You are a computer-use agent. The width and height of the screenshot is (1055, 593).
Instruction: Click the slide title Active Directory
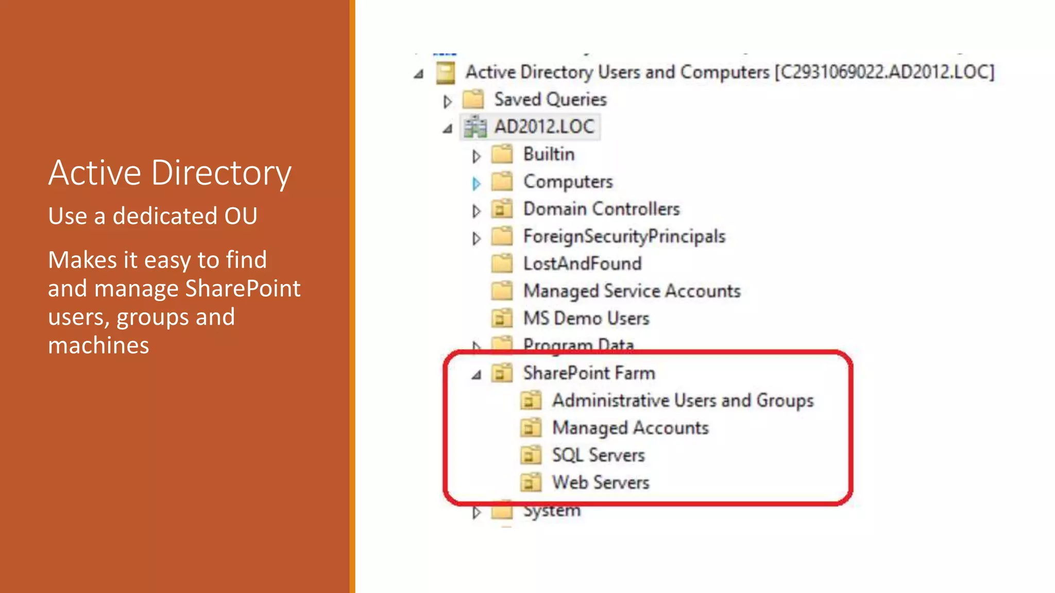pyautogui.click(x=170, y=173)
